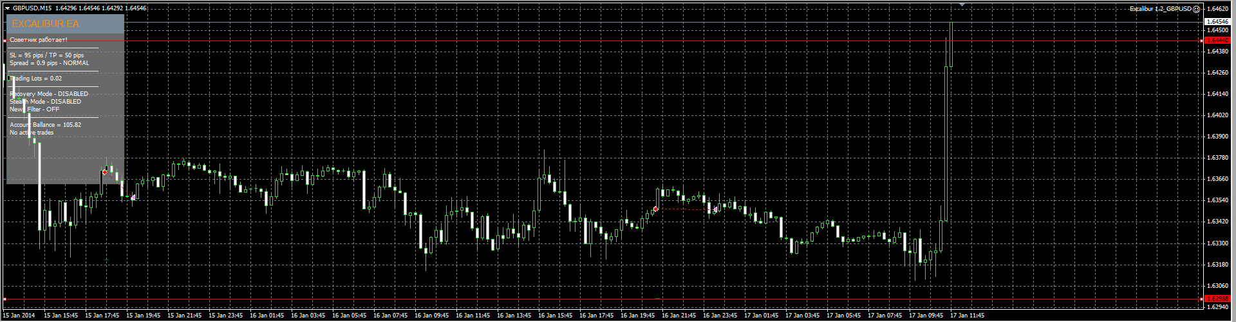Click the 1.63180 price scale value

tap(1217, 265)
